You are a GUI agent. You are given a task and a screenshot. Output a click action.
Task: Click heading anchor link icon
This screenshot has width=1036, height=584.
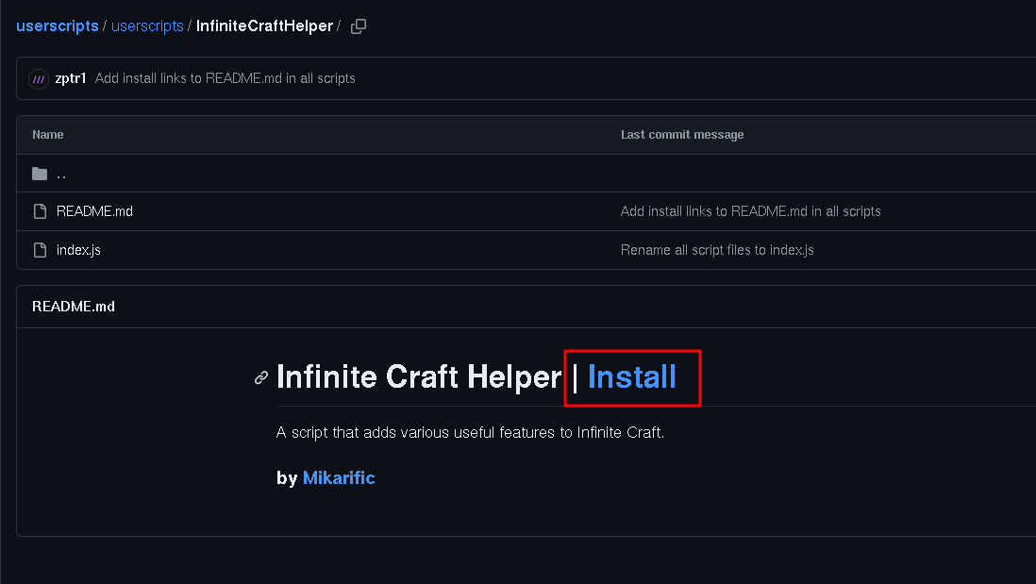tap(261, 378)
